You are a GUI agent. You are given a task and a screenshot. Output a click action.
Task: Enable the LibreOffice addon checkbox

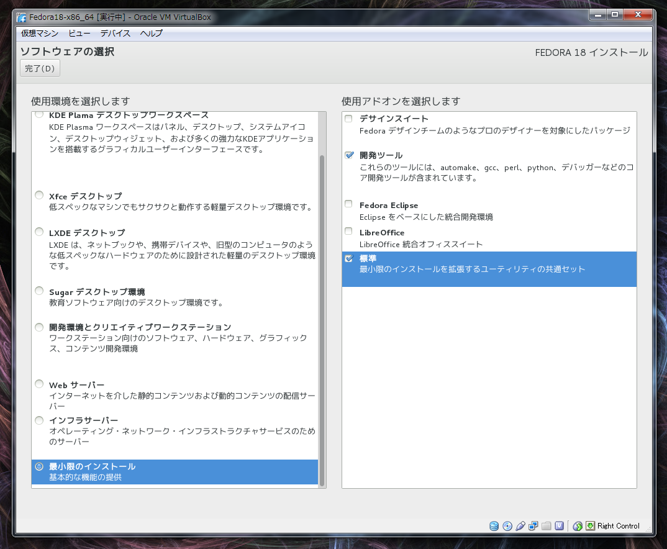click(349, 231)
